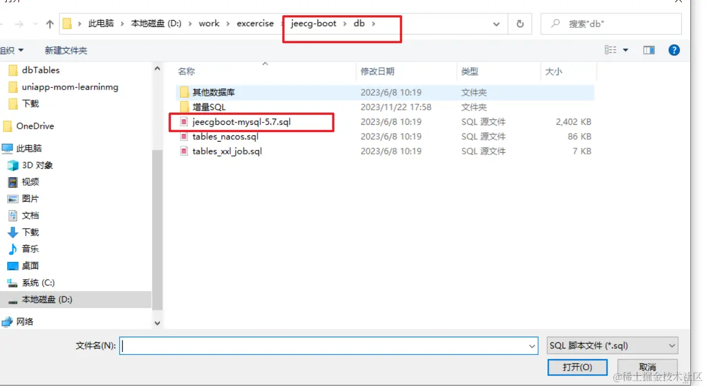Select 文档 in the navigation pane
Screen dimensions: 706x386
31,215
